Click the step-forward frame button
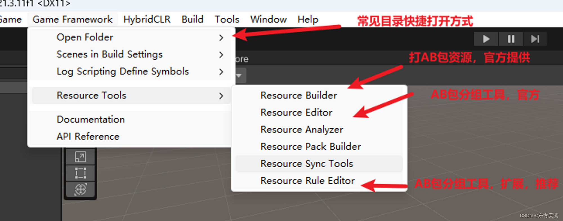563x221 pixels. 535,39
